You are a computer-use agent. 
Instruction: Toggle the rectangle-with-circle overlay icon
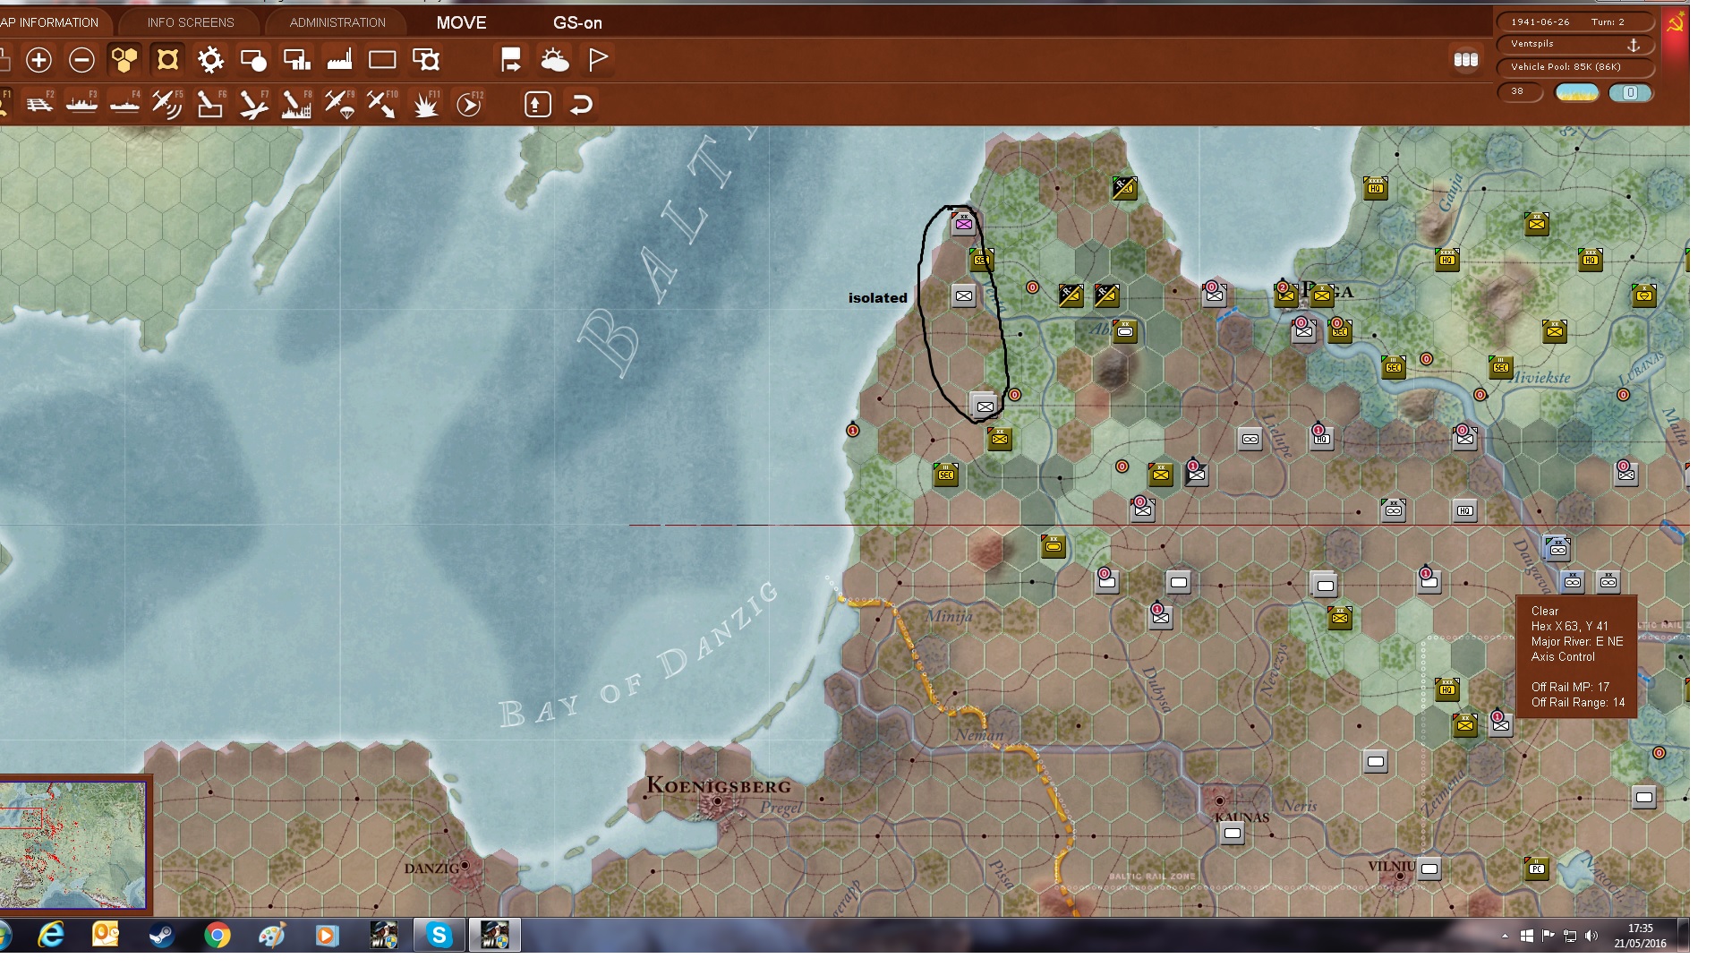253,60
